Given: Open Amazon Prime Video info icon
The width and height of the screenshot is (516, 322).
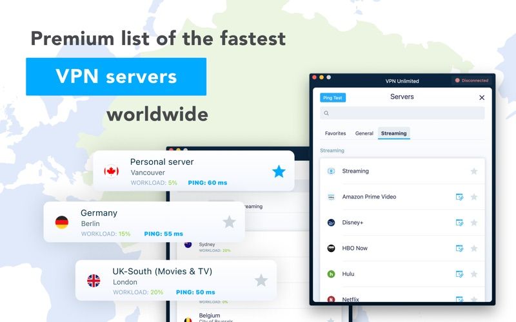Looking at the screenshot, I should tap(459, 197).
